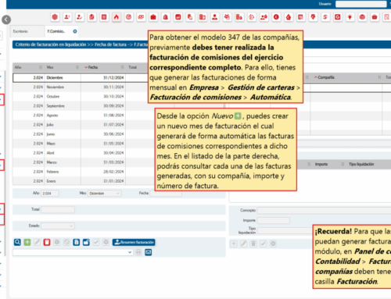Screen dimensions: 391x299
Task: Click the pencil icon in the invoice detail toolbar
Action: tap(243, 244)
